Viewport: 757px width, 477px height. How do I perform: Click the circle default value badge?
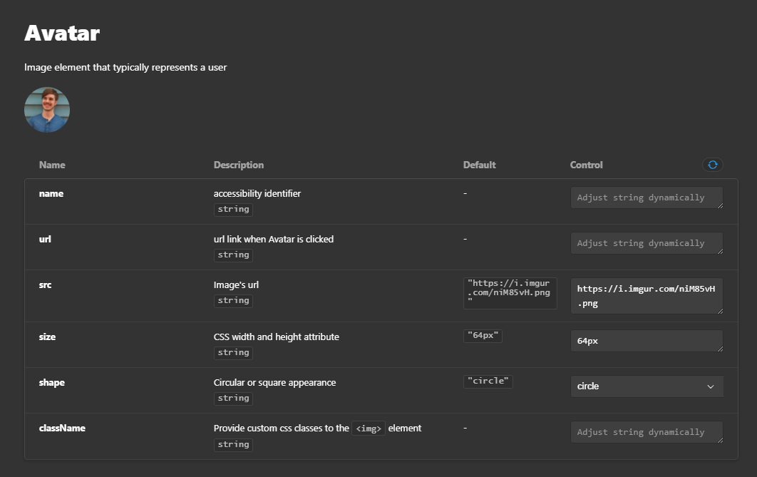[x=488, y=381]
